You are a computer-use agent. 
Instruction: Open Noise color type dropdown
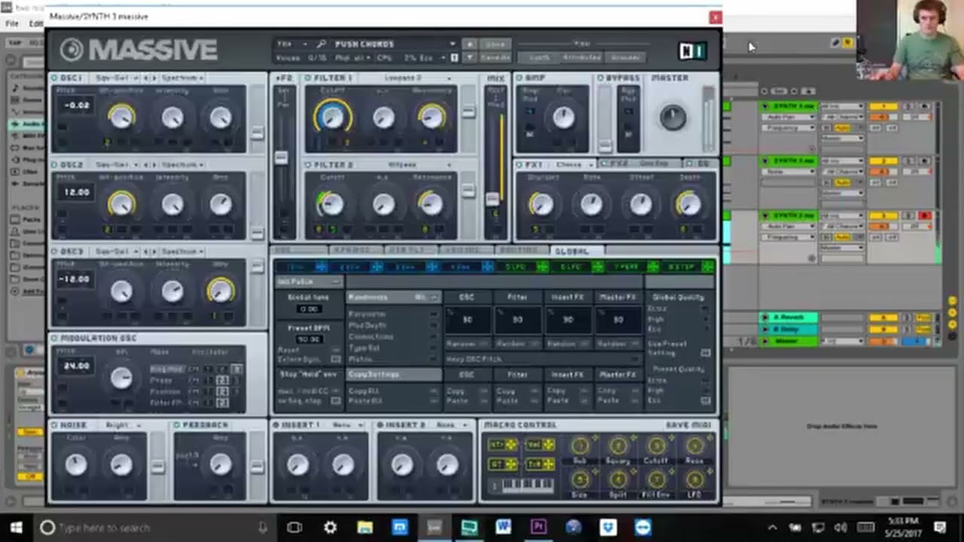tap(122, 425)
